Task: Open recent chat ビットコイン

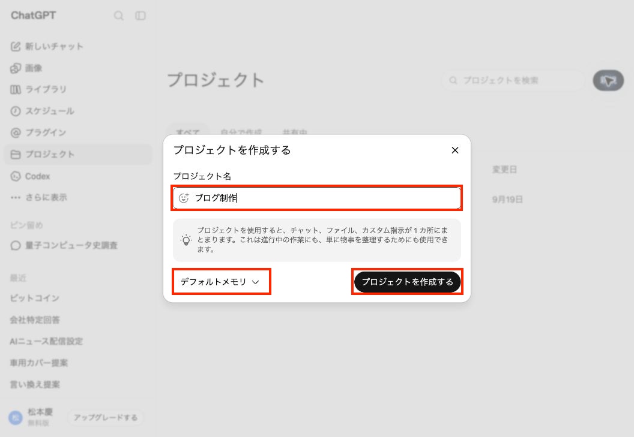Action: coord(77,298)
